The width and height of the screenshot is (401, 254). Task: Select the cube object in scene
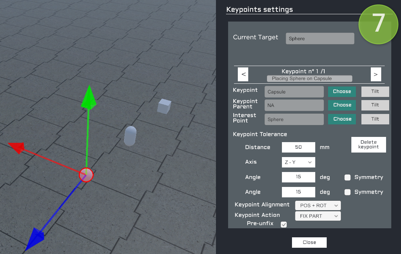(164, 106)
